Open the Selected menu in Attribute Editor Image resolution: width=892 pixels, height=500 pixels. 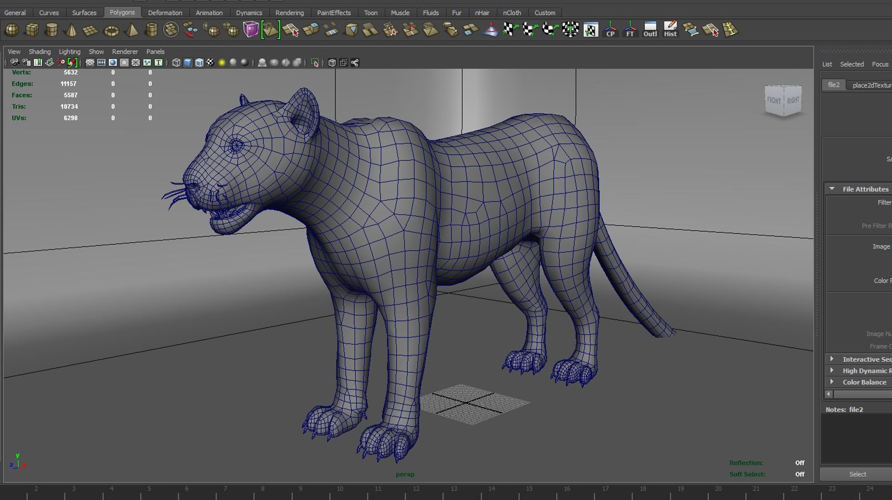pyautogui.click(x=852, y=64)
